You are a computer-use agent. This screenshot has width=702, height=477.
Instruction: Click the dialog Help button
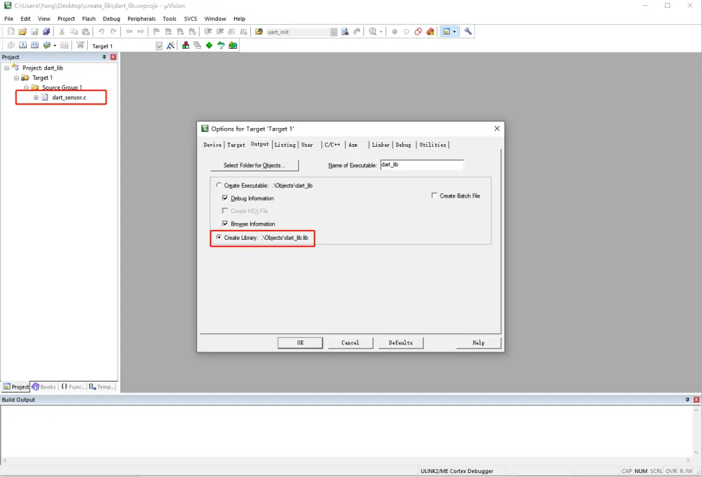[478, 342]
